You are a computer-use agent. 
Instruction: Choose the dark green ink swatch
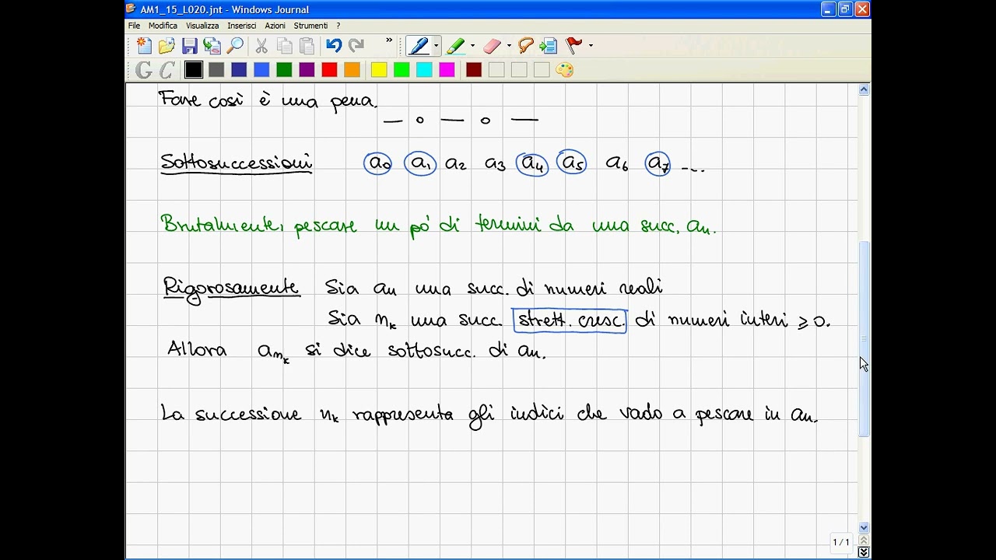tap(284, 70)
